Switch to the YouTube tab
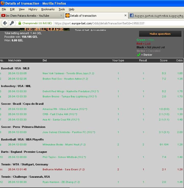The height and width of the screenshot is (188, 184). (32, 16)
